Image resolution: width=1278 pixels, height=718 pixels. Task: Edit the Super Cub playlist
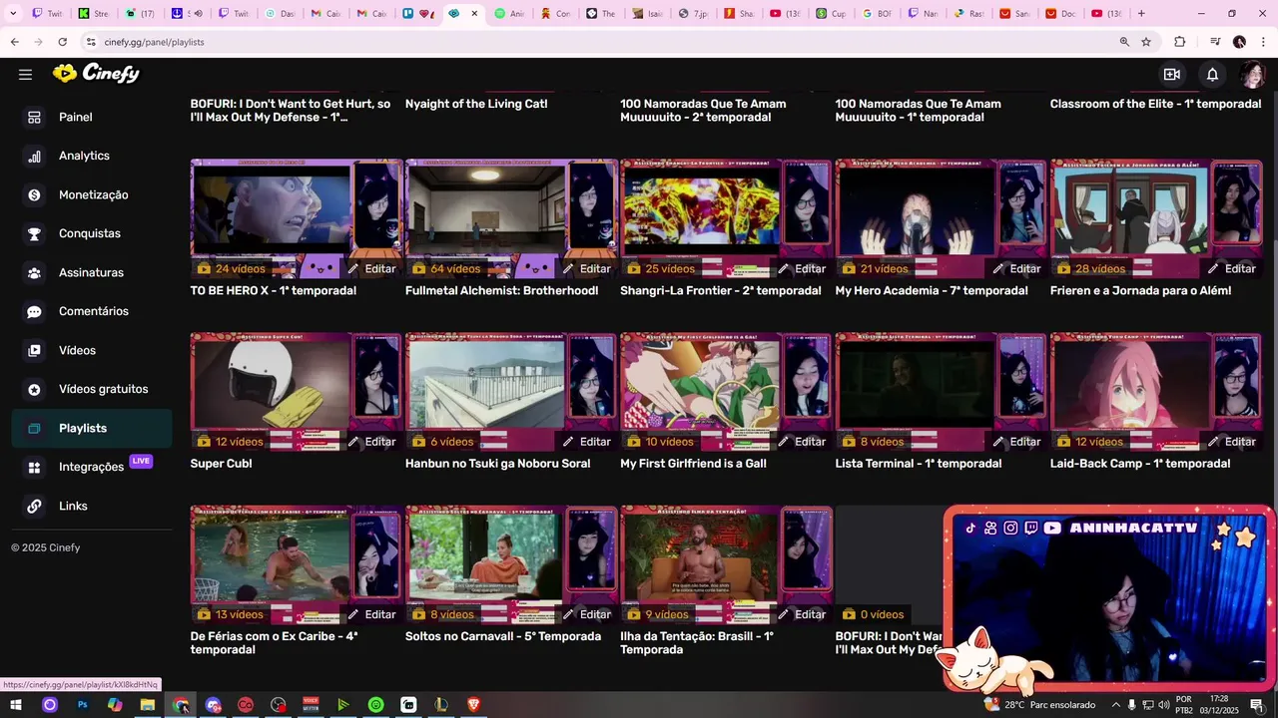click(371, 442)
